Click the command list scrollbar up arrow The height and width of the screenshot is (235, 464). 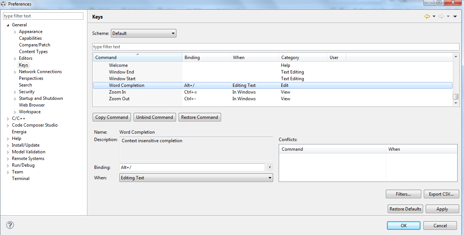(456, 56)
